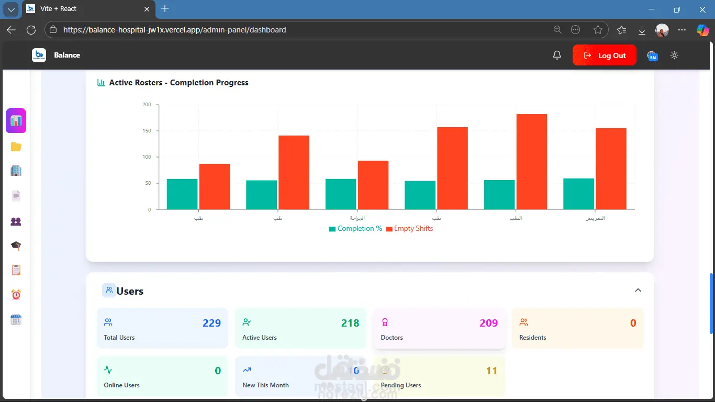Collapse the Users section chevron
Screen dimensions: 715x402
coord(638,290)
